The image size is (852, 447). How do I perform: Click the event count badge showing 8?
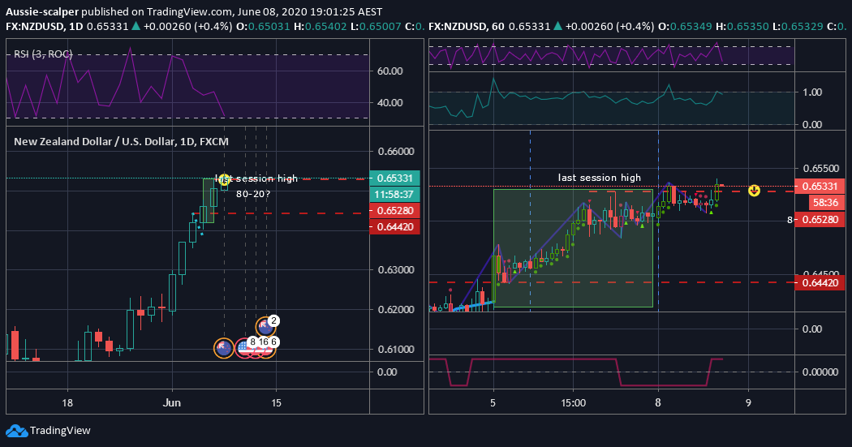[x=252, y=342]
